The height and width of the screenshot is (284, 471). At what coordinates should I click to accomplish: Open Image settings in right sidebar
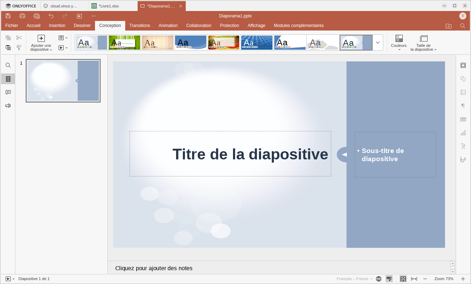pyautogui.click(x=463, y=92)
